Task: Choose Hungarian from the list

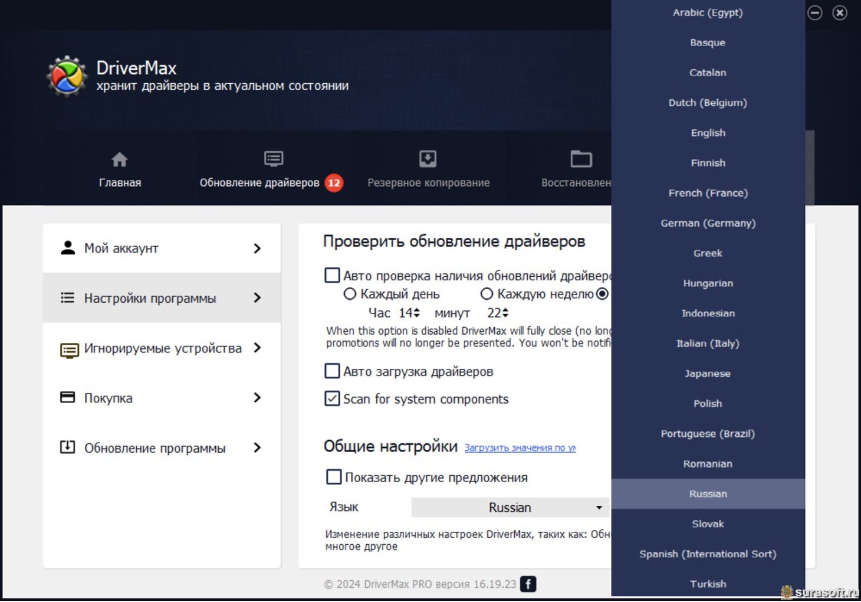Action: tap(708, 283)
